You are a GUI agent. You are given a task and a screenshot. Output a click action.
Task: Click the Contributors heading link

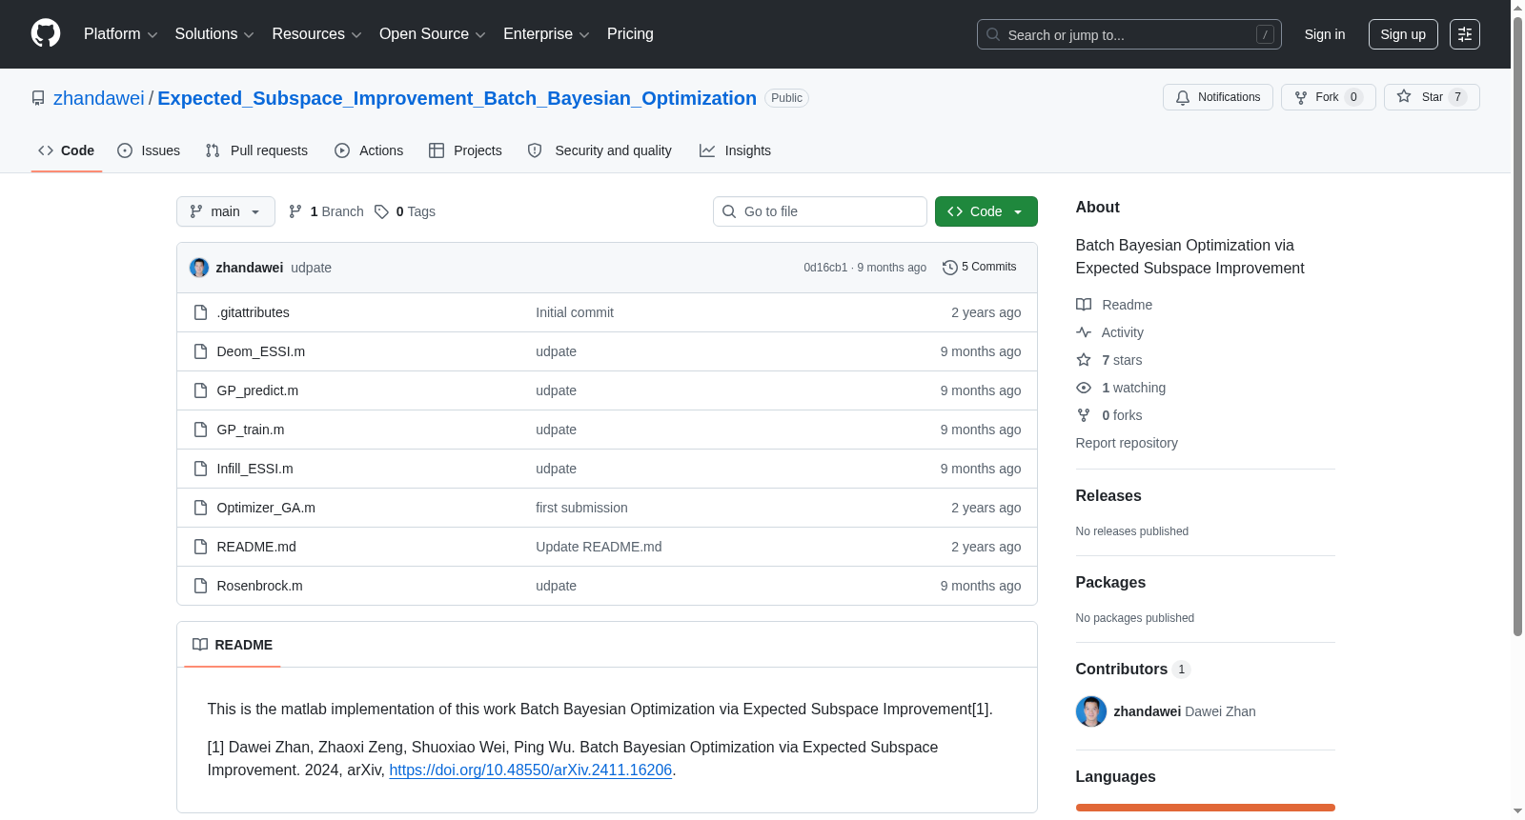(1133, 670)
